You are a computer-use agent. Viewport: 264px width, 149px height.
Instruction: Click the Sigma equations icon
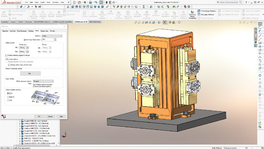143,7
